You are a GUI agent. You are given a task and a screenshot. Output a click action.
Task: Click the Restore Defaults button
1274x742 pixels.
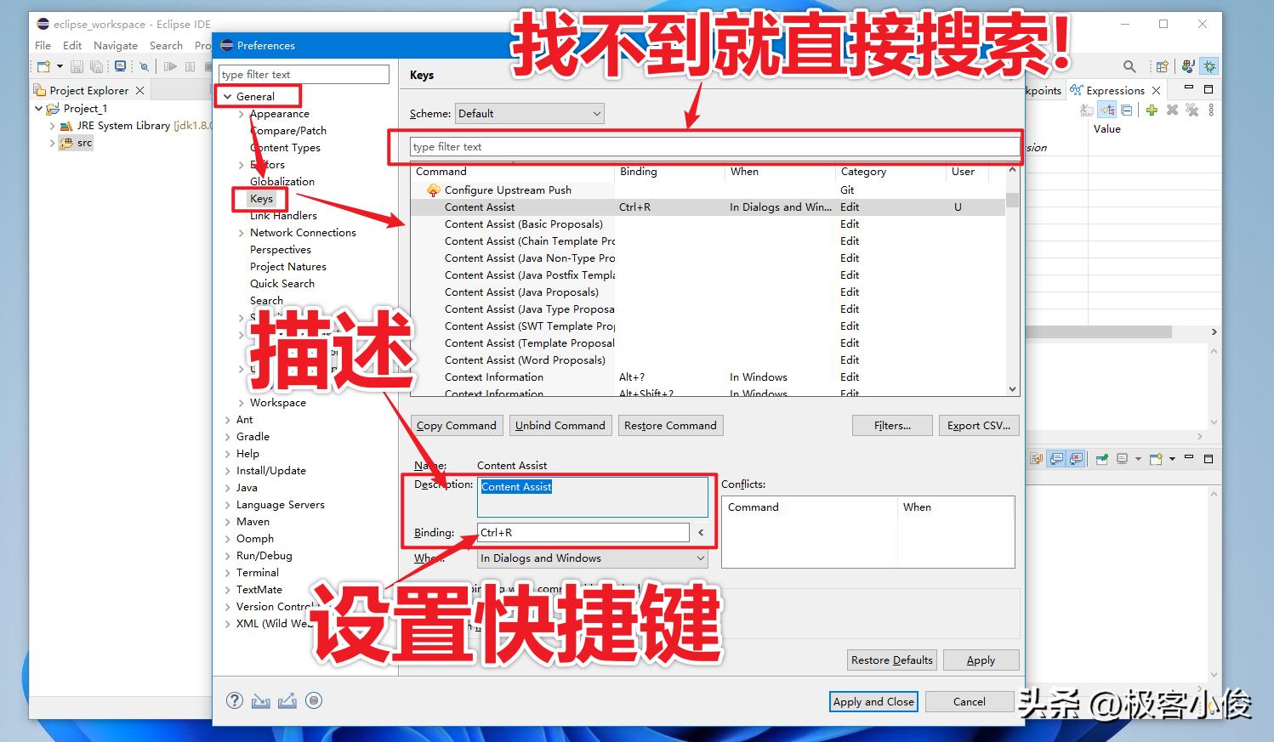pos(891,660)
